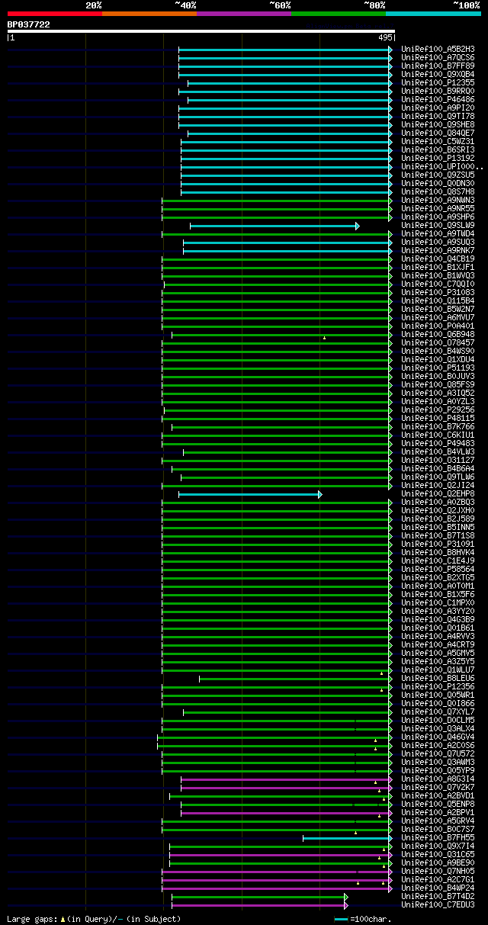Open hit UniRef100_A7QCS6
Image resolution: width=488 pixels, height=925 pixels.
click(x=438, y=57)
